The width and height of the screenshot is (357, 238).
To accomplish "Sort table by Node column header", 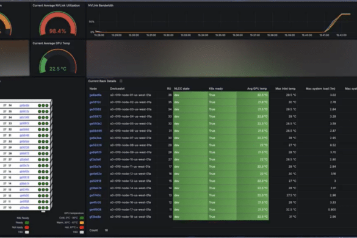I will point(93,88).
